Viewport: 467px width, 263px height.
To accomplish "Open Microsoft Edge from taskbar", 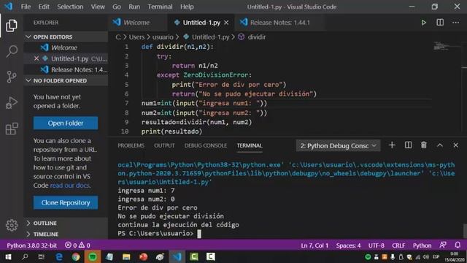I will [59, 256].
